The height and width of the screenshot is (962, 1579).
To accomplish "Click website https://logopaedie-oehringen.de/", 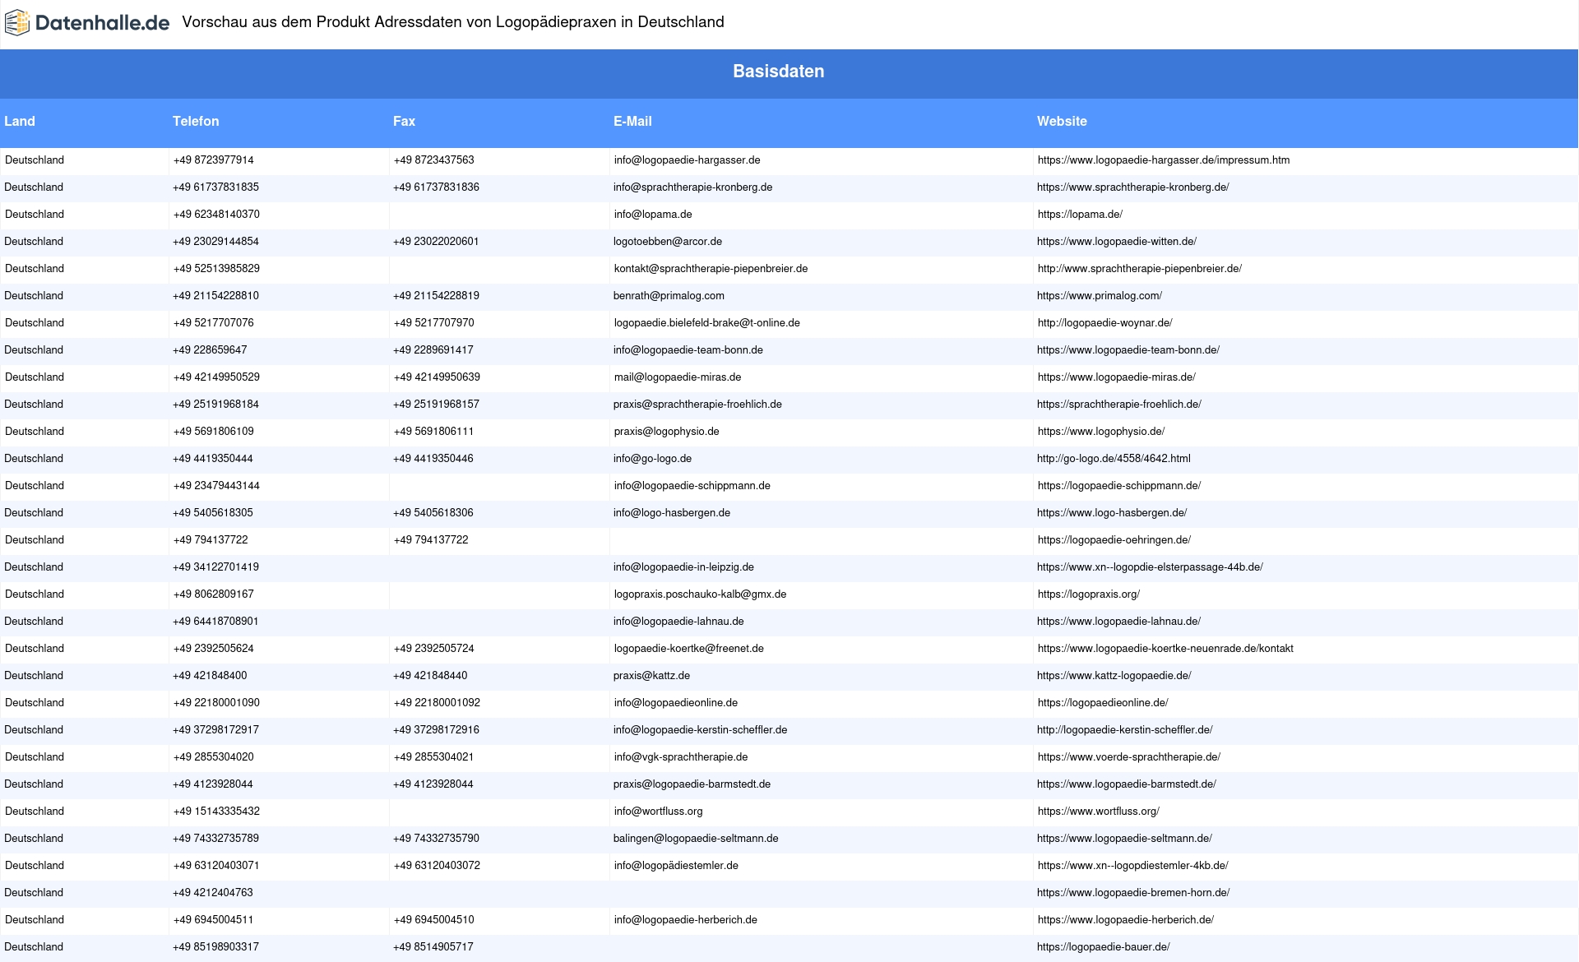I will 1114,540.
